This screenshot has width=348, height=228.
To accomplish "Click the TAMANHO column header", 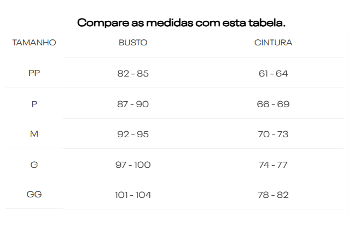I will coord(34,43).
